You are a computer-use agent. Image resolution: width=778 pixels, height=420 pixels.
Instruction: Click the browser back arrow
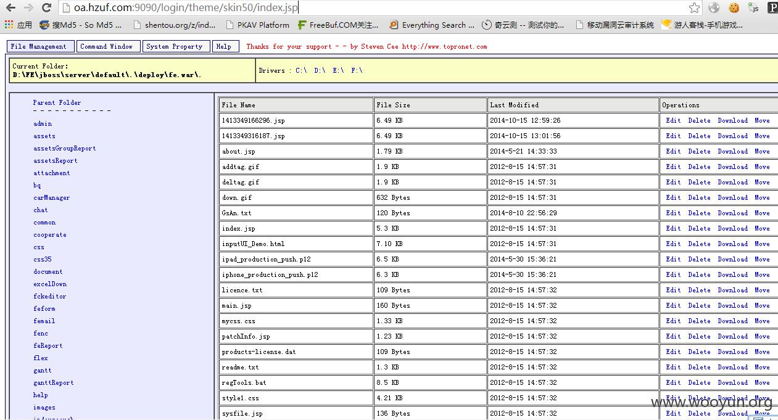point(10,8)
